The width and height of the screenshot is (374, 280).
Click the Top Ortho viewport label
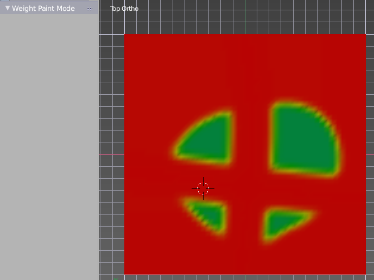[x=124, y=9]
